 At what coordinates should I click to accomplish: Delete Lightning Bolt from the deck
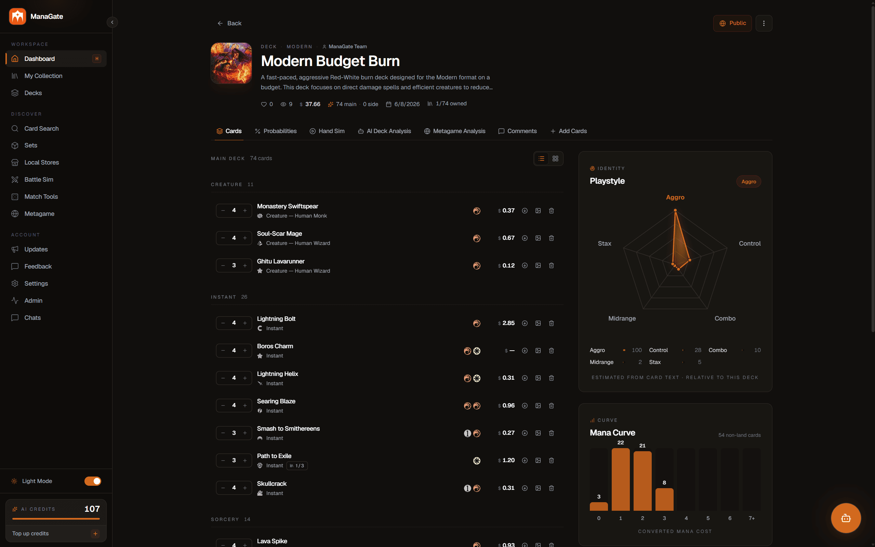tap(552, 323)
